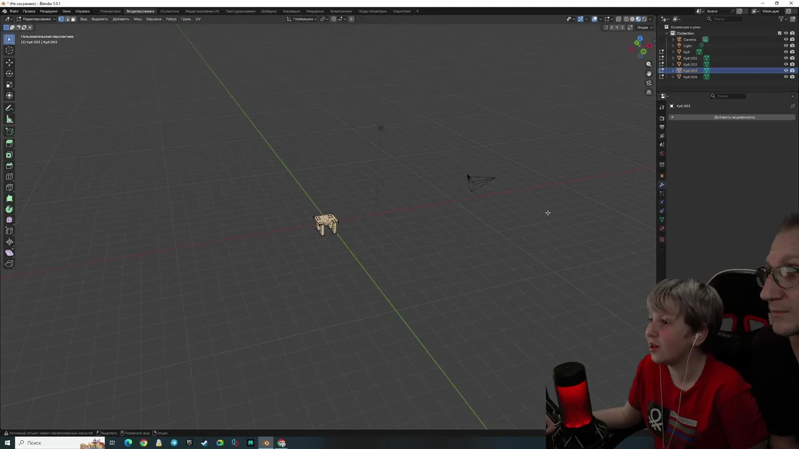Toggle X axis mirror button

[x=612, y=27]
